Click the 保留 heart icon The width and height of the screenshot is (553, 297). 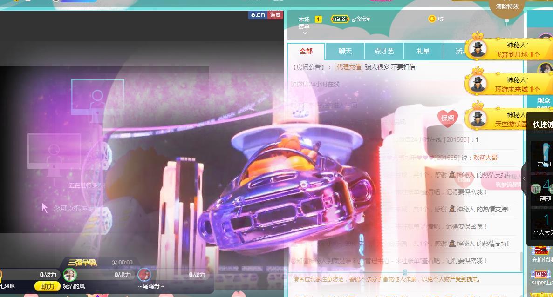[x=448, y=118]
